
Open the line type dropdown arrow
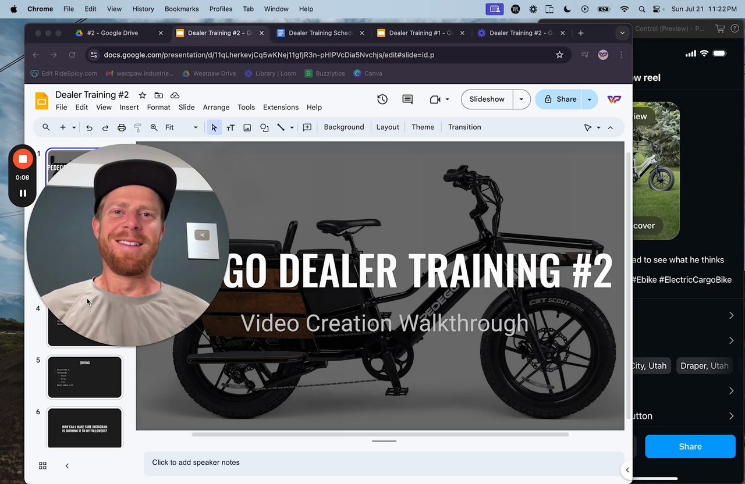click(292, 127)
